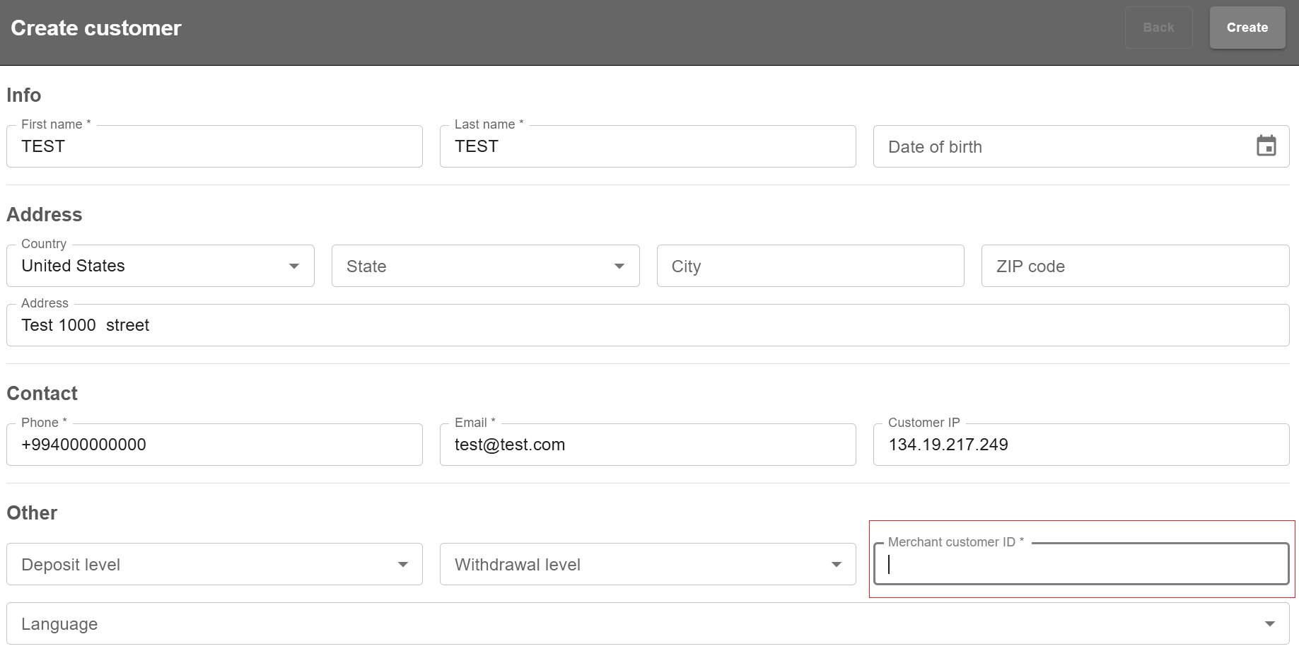
Task: Click the City input field
Action: coord(810,266)
